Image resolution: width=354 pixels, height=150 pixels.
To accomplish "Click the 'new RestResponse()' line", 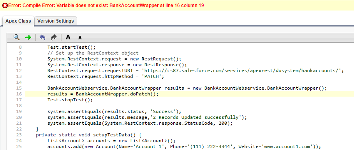I will tap(117, 65).
